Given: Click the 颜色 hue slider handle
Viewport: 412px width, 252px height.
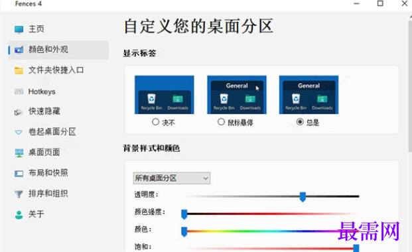Looking at the screenshot, I should click(x=184, y=231).
